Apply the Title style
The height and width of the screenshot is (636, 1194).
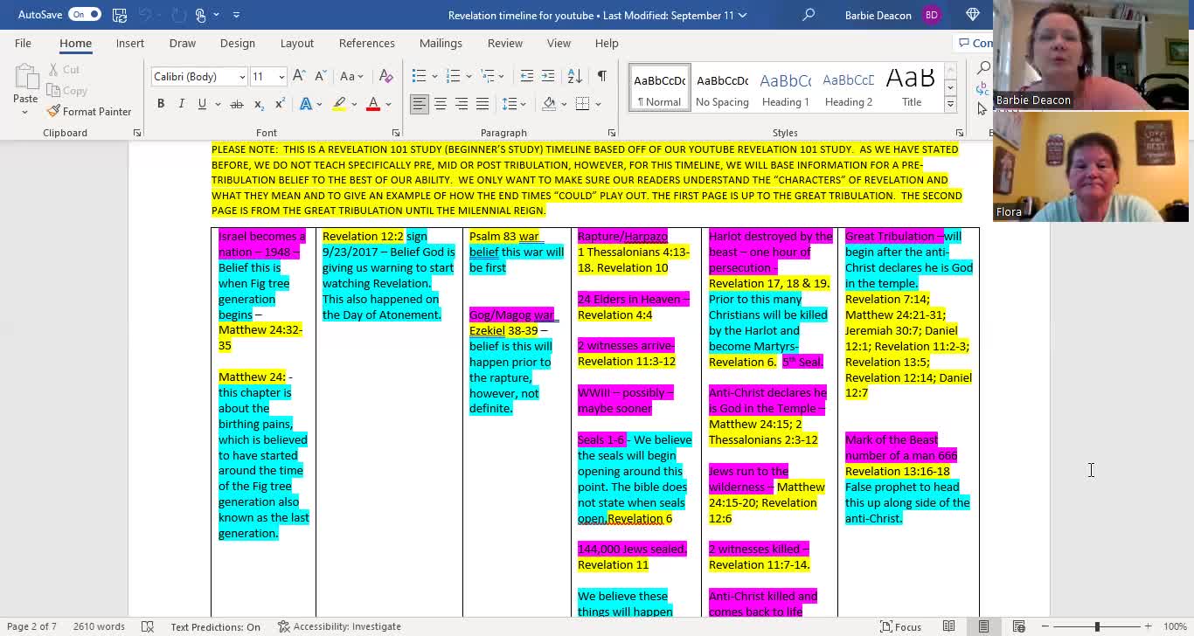[x=911, y=87]
